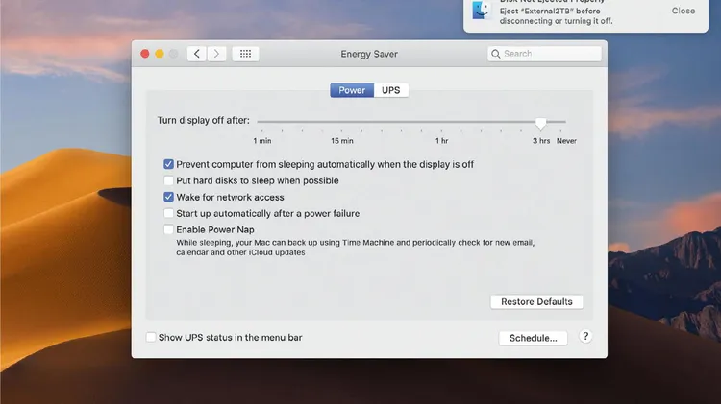Image resolution: width=721 pixels, height=404 pixels.
Task: Click the Restore Defaults button
Action: [x=536, y=301]
